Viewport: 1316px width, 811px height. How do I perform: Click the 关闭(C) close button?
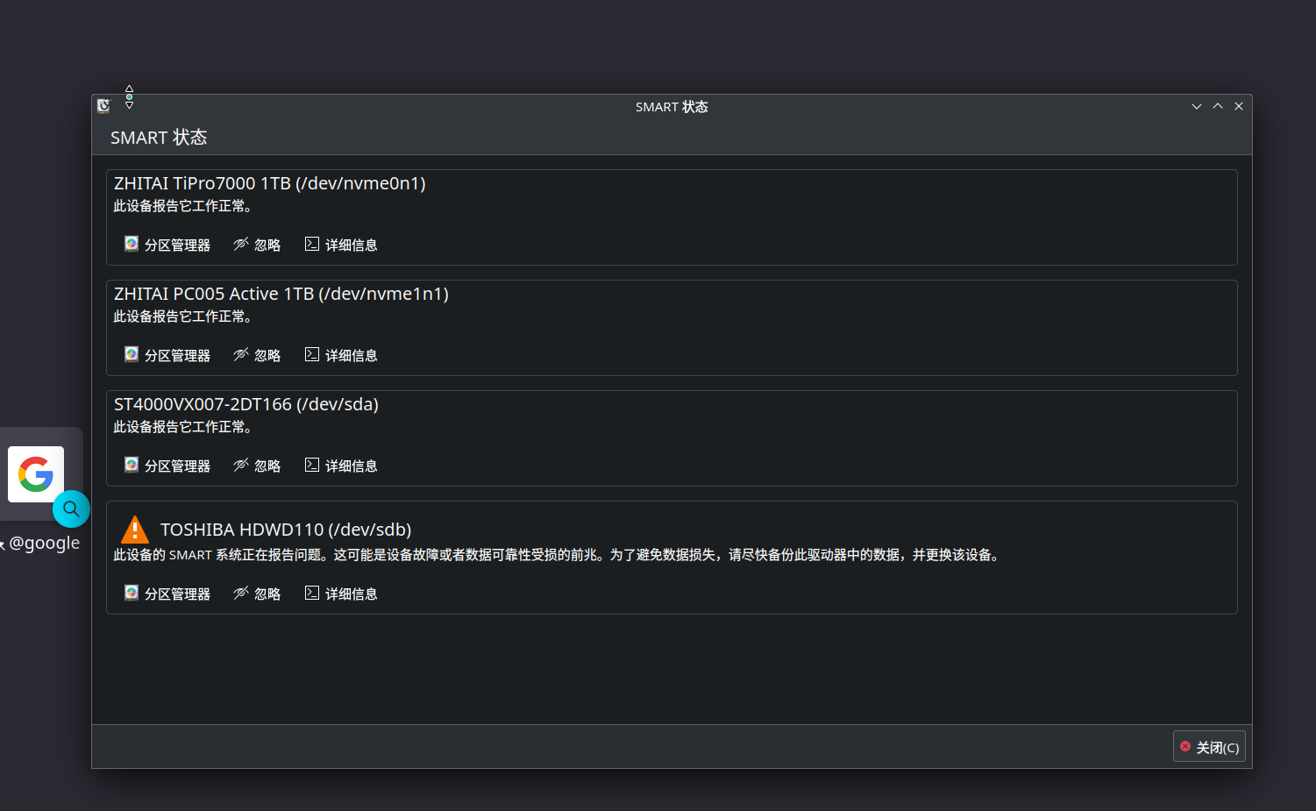1209,747
